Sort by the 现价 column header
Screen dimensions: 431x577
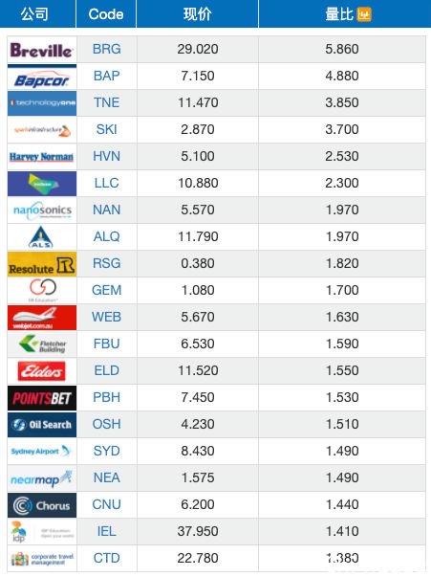[x=197, y=14]
